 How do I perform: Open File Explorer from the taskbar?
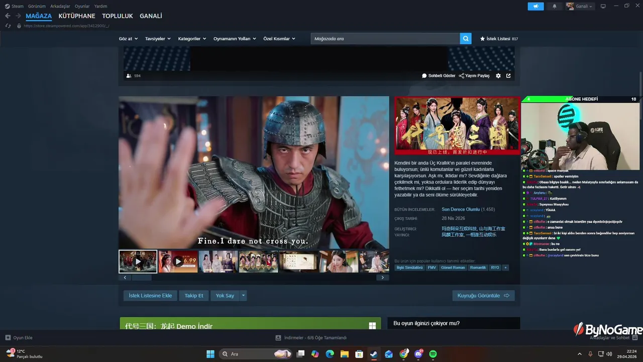click(345, 354)
